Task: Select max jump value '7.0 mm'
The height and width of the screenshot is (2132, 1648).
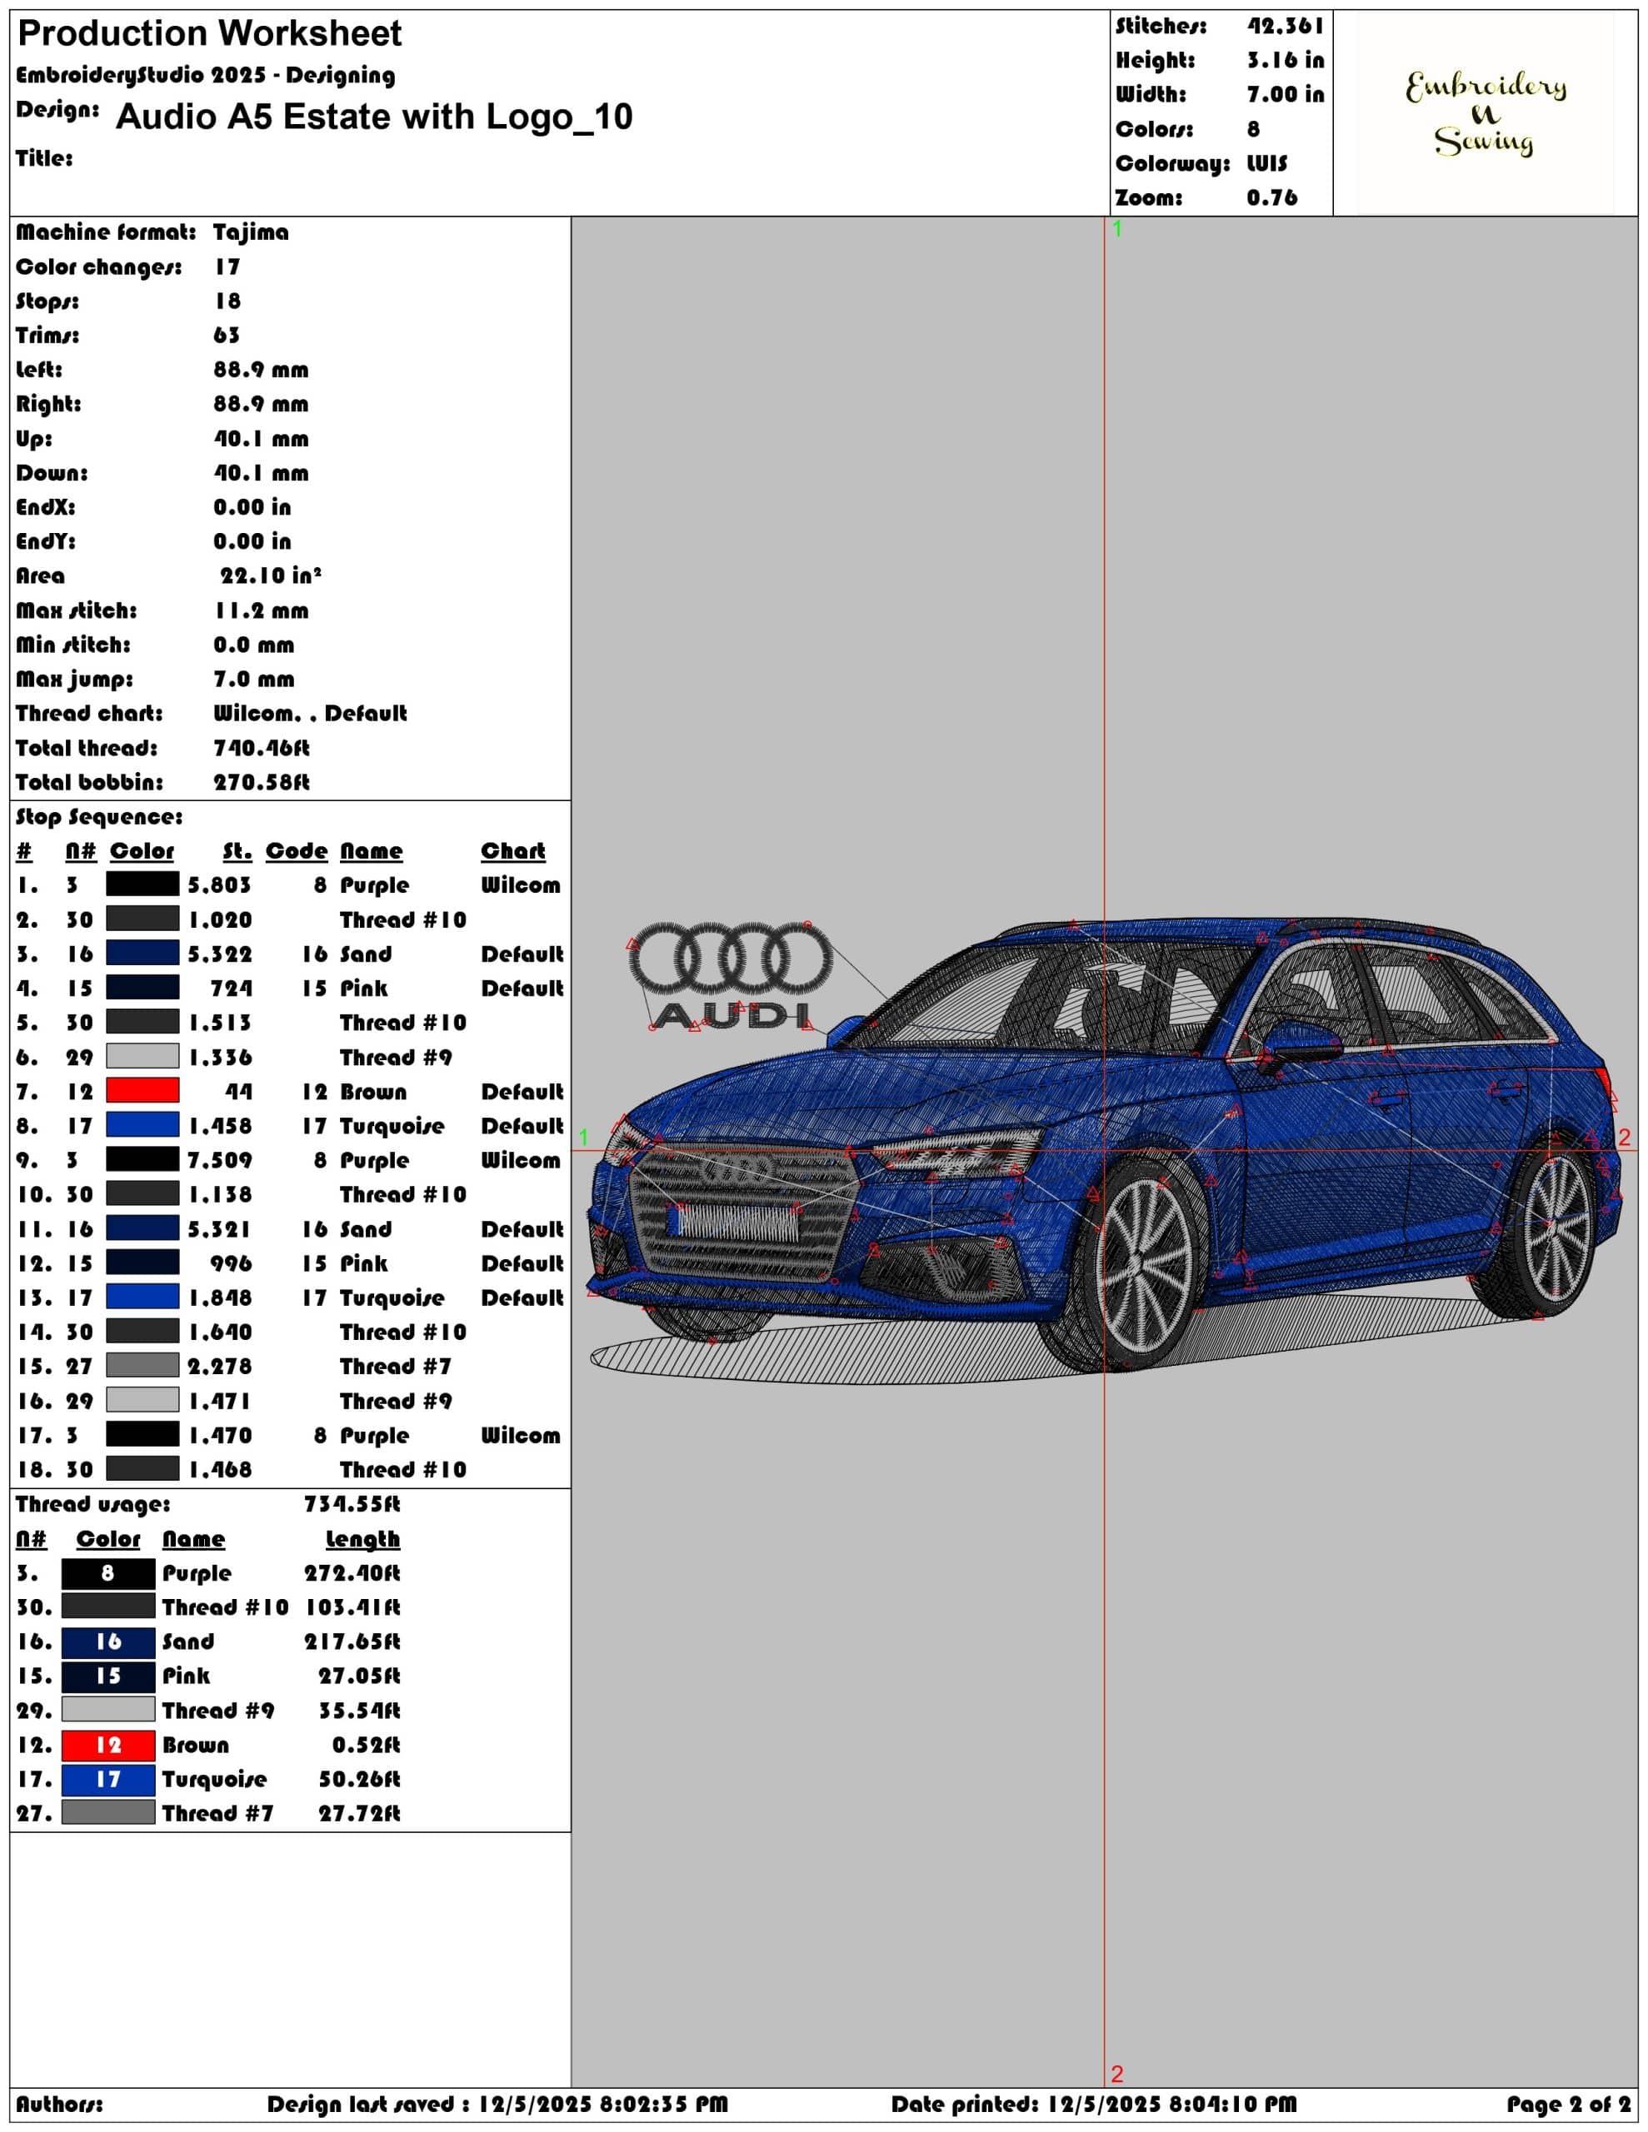Action: click(x=254, y=680)
